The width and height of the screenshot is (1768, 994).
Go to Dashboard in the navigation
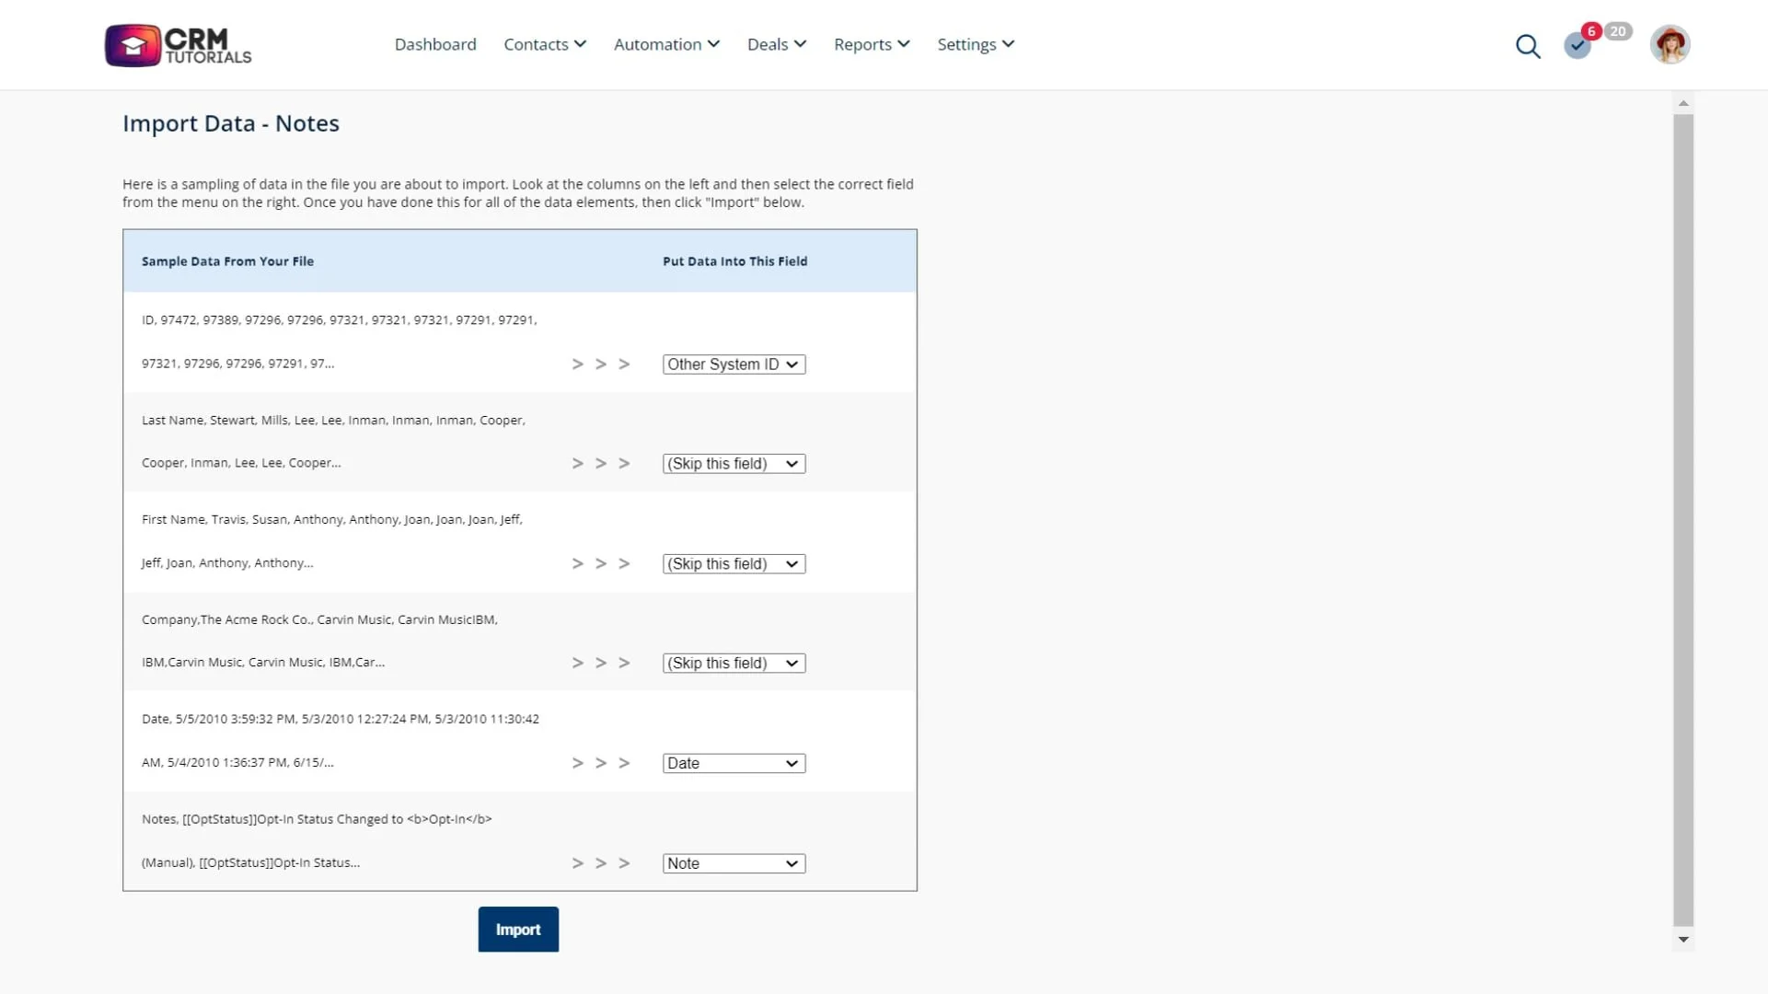click(x=435, y=44)
